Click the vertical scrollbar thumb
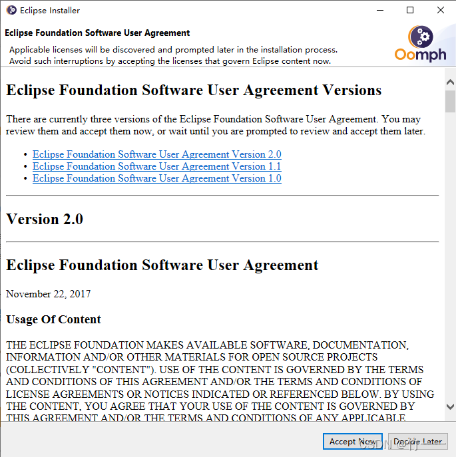The image size is (456, 457). tap(450, 101)
